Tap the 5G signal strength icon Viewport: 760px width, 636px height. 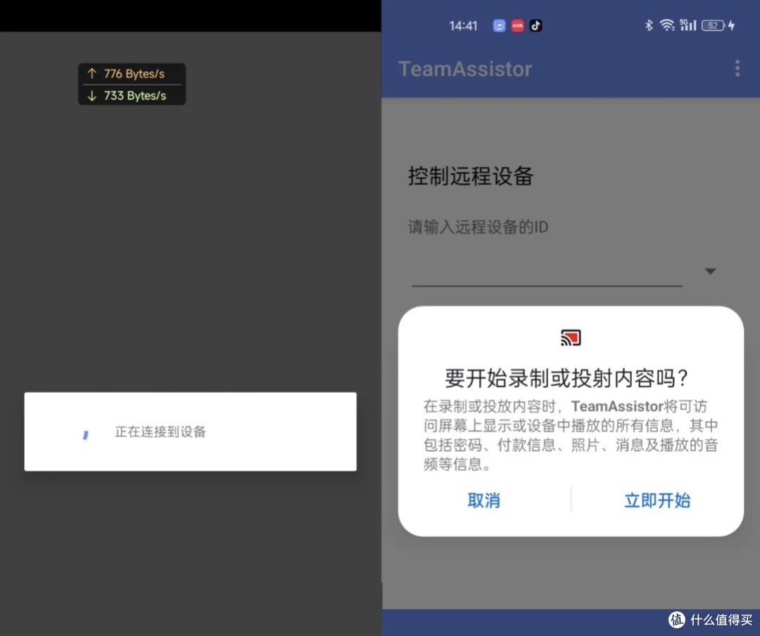pos(688,25)
